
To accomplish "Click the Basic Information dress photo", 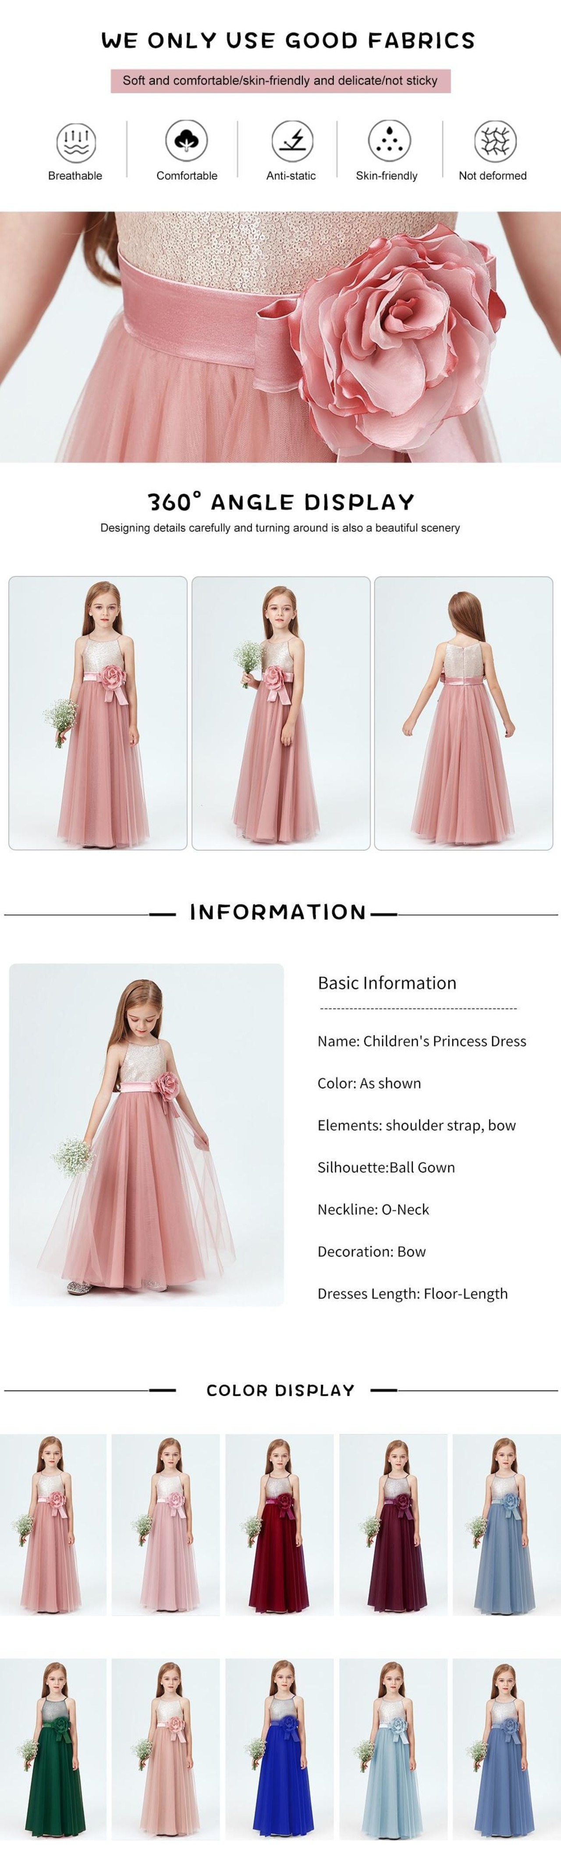I will [x=146, y=1135].
